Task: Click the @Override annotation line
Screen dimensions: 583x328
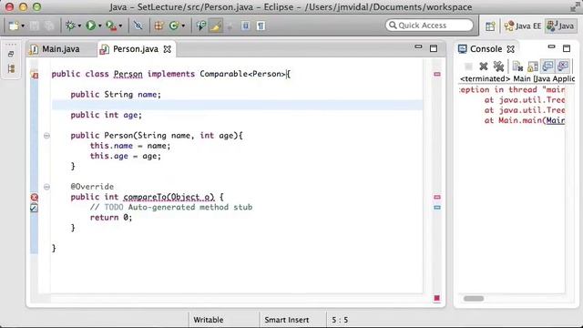Action: click(x=92, y=187)
